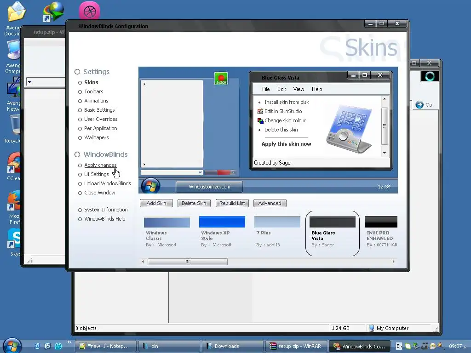The width and height of the screenshot is (471, 353).
Task: Switch to the bin taskbar window
Action: click(x=170, y=346)
